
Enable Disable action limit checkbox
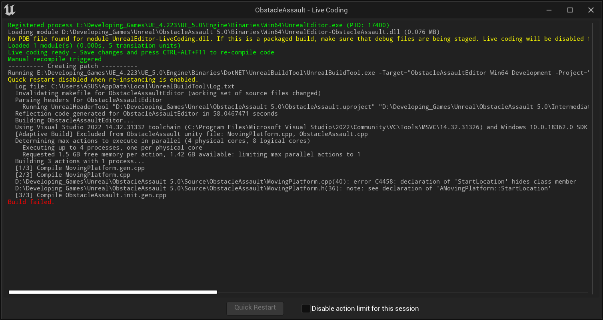point(306,308)
